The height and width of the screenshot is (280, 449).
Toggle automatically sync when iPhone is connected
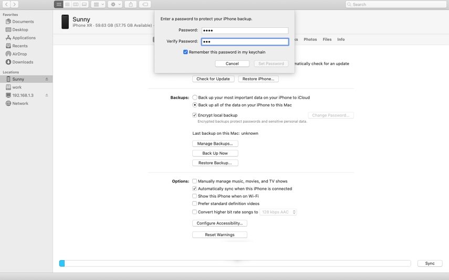pos(194,188)
